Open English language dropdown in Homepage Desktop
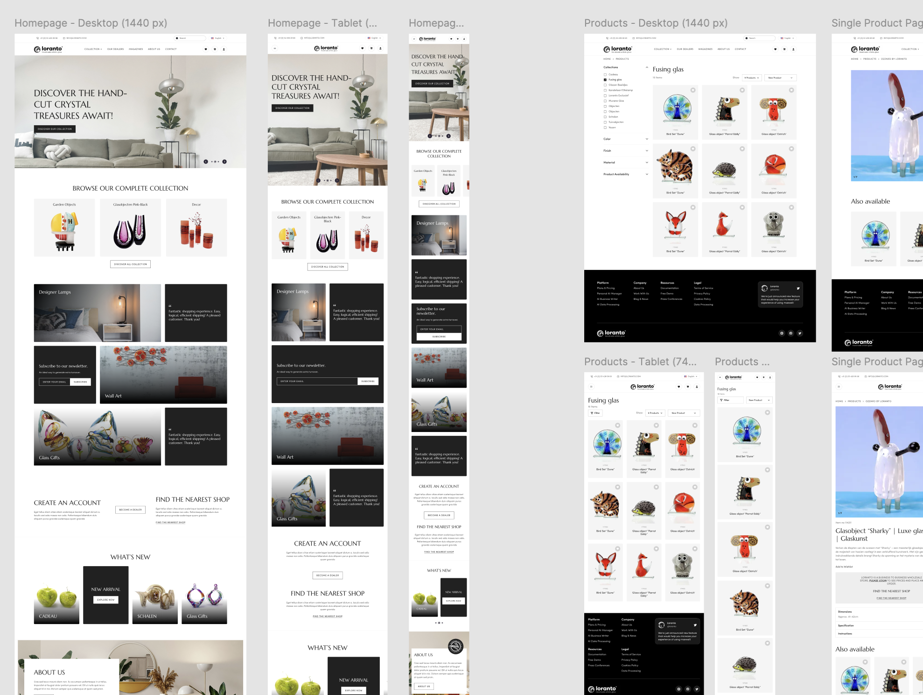This screenshot has width=923, height=695. 218,38
